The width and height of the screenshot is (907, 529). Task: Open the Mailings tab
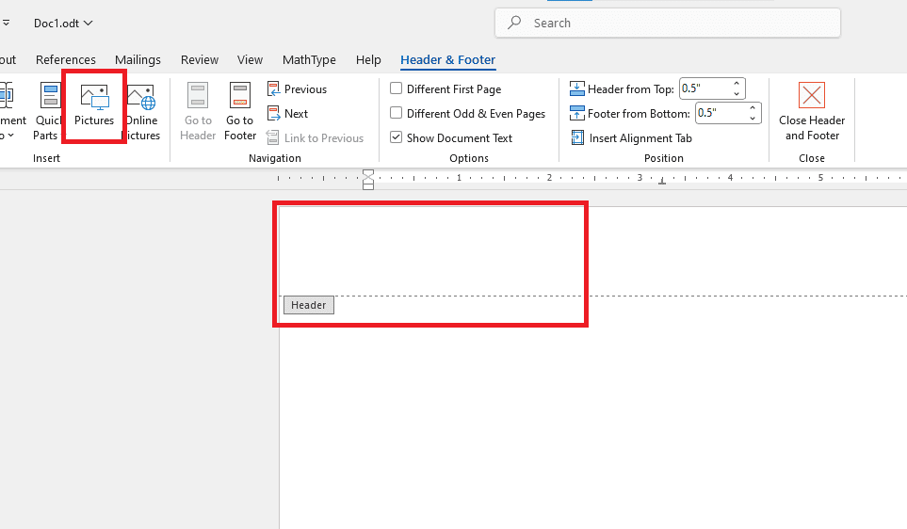click(138, 59)
